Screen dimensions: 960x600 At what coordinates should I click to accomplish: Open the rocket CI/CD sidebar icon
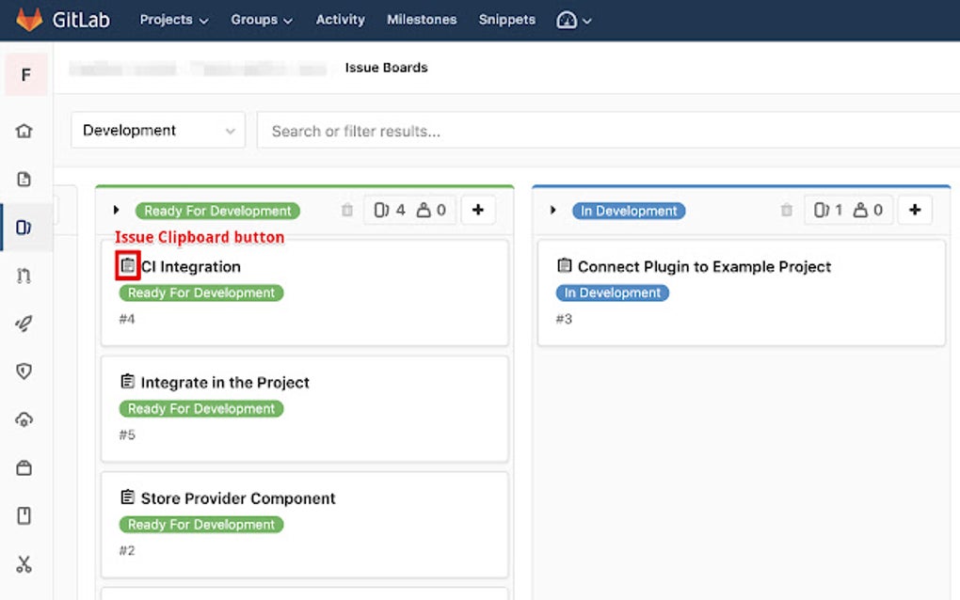click(x=24, y=324)
